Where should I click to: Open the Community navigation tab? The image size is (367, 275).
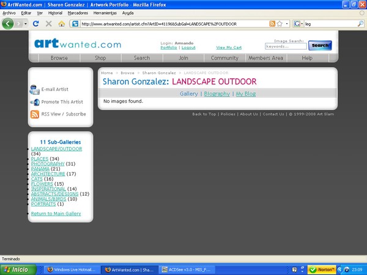tap(224, 58)
